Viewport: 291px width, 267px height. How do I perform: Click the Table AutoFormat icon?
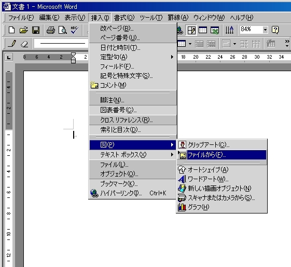(x=271, y=44)
